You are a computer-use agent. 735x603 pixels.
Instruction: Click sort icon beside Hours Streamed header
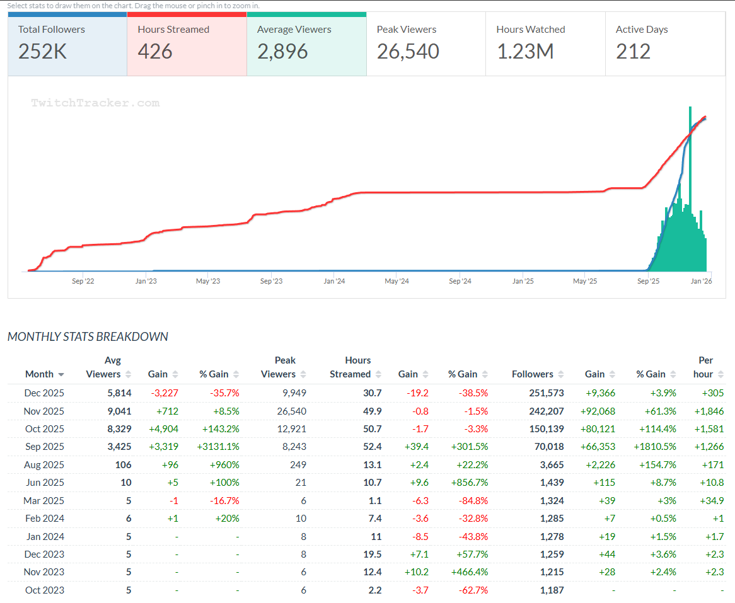[378, 374]
